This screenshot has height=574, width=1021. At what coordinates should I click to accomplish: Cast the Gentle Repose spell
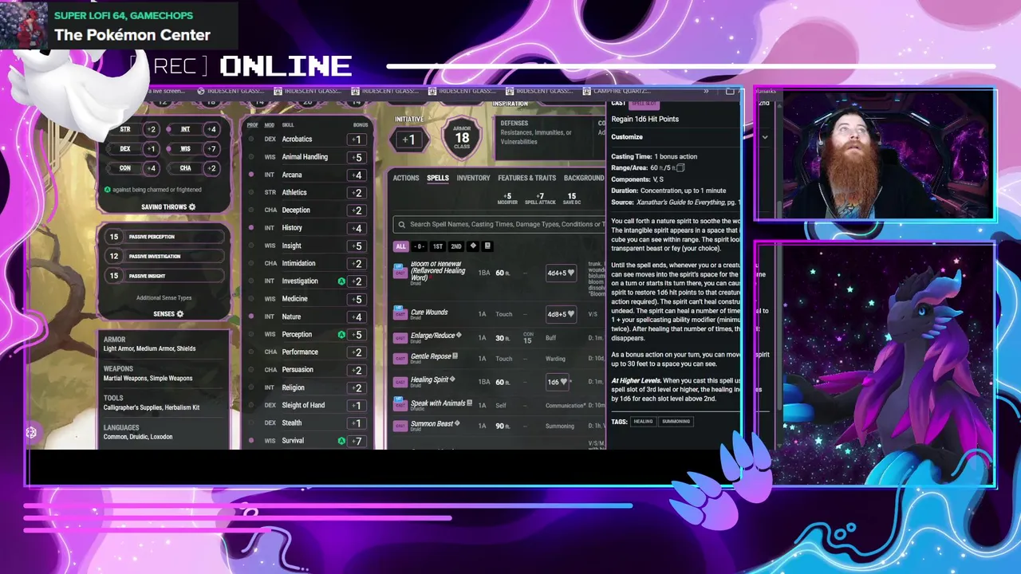400,358
